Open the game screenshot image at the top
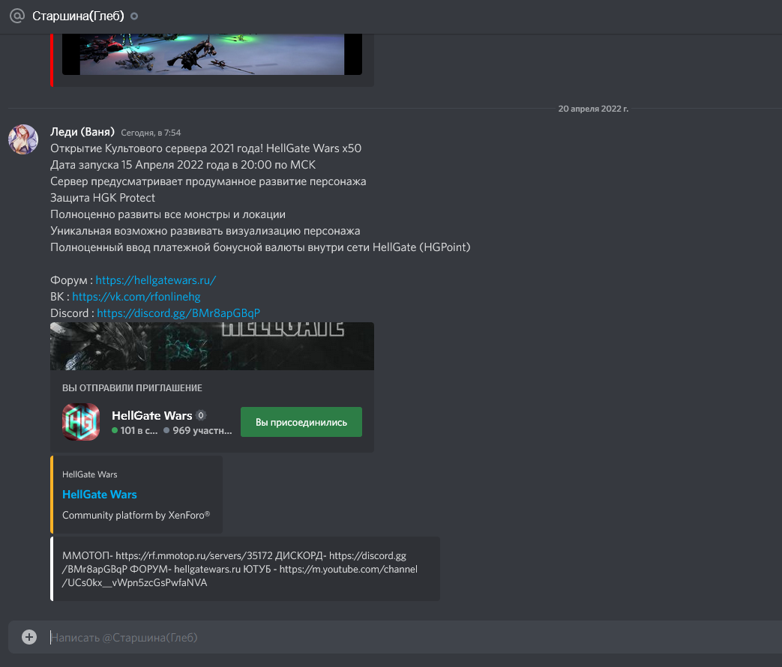The width and height of the screenshot is (782, 667). click(x=212, y=55)
